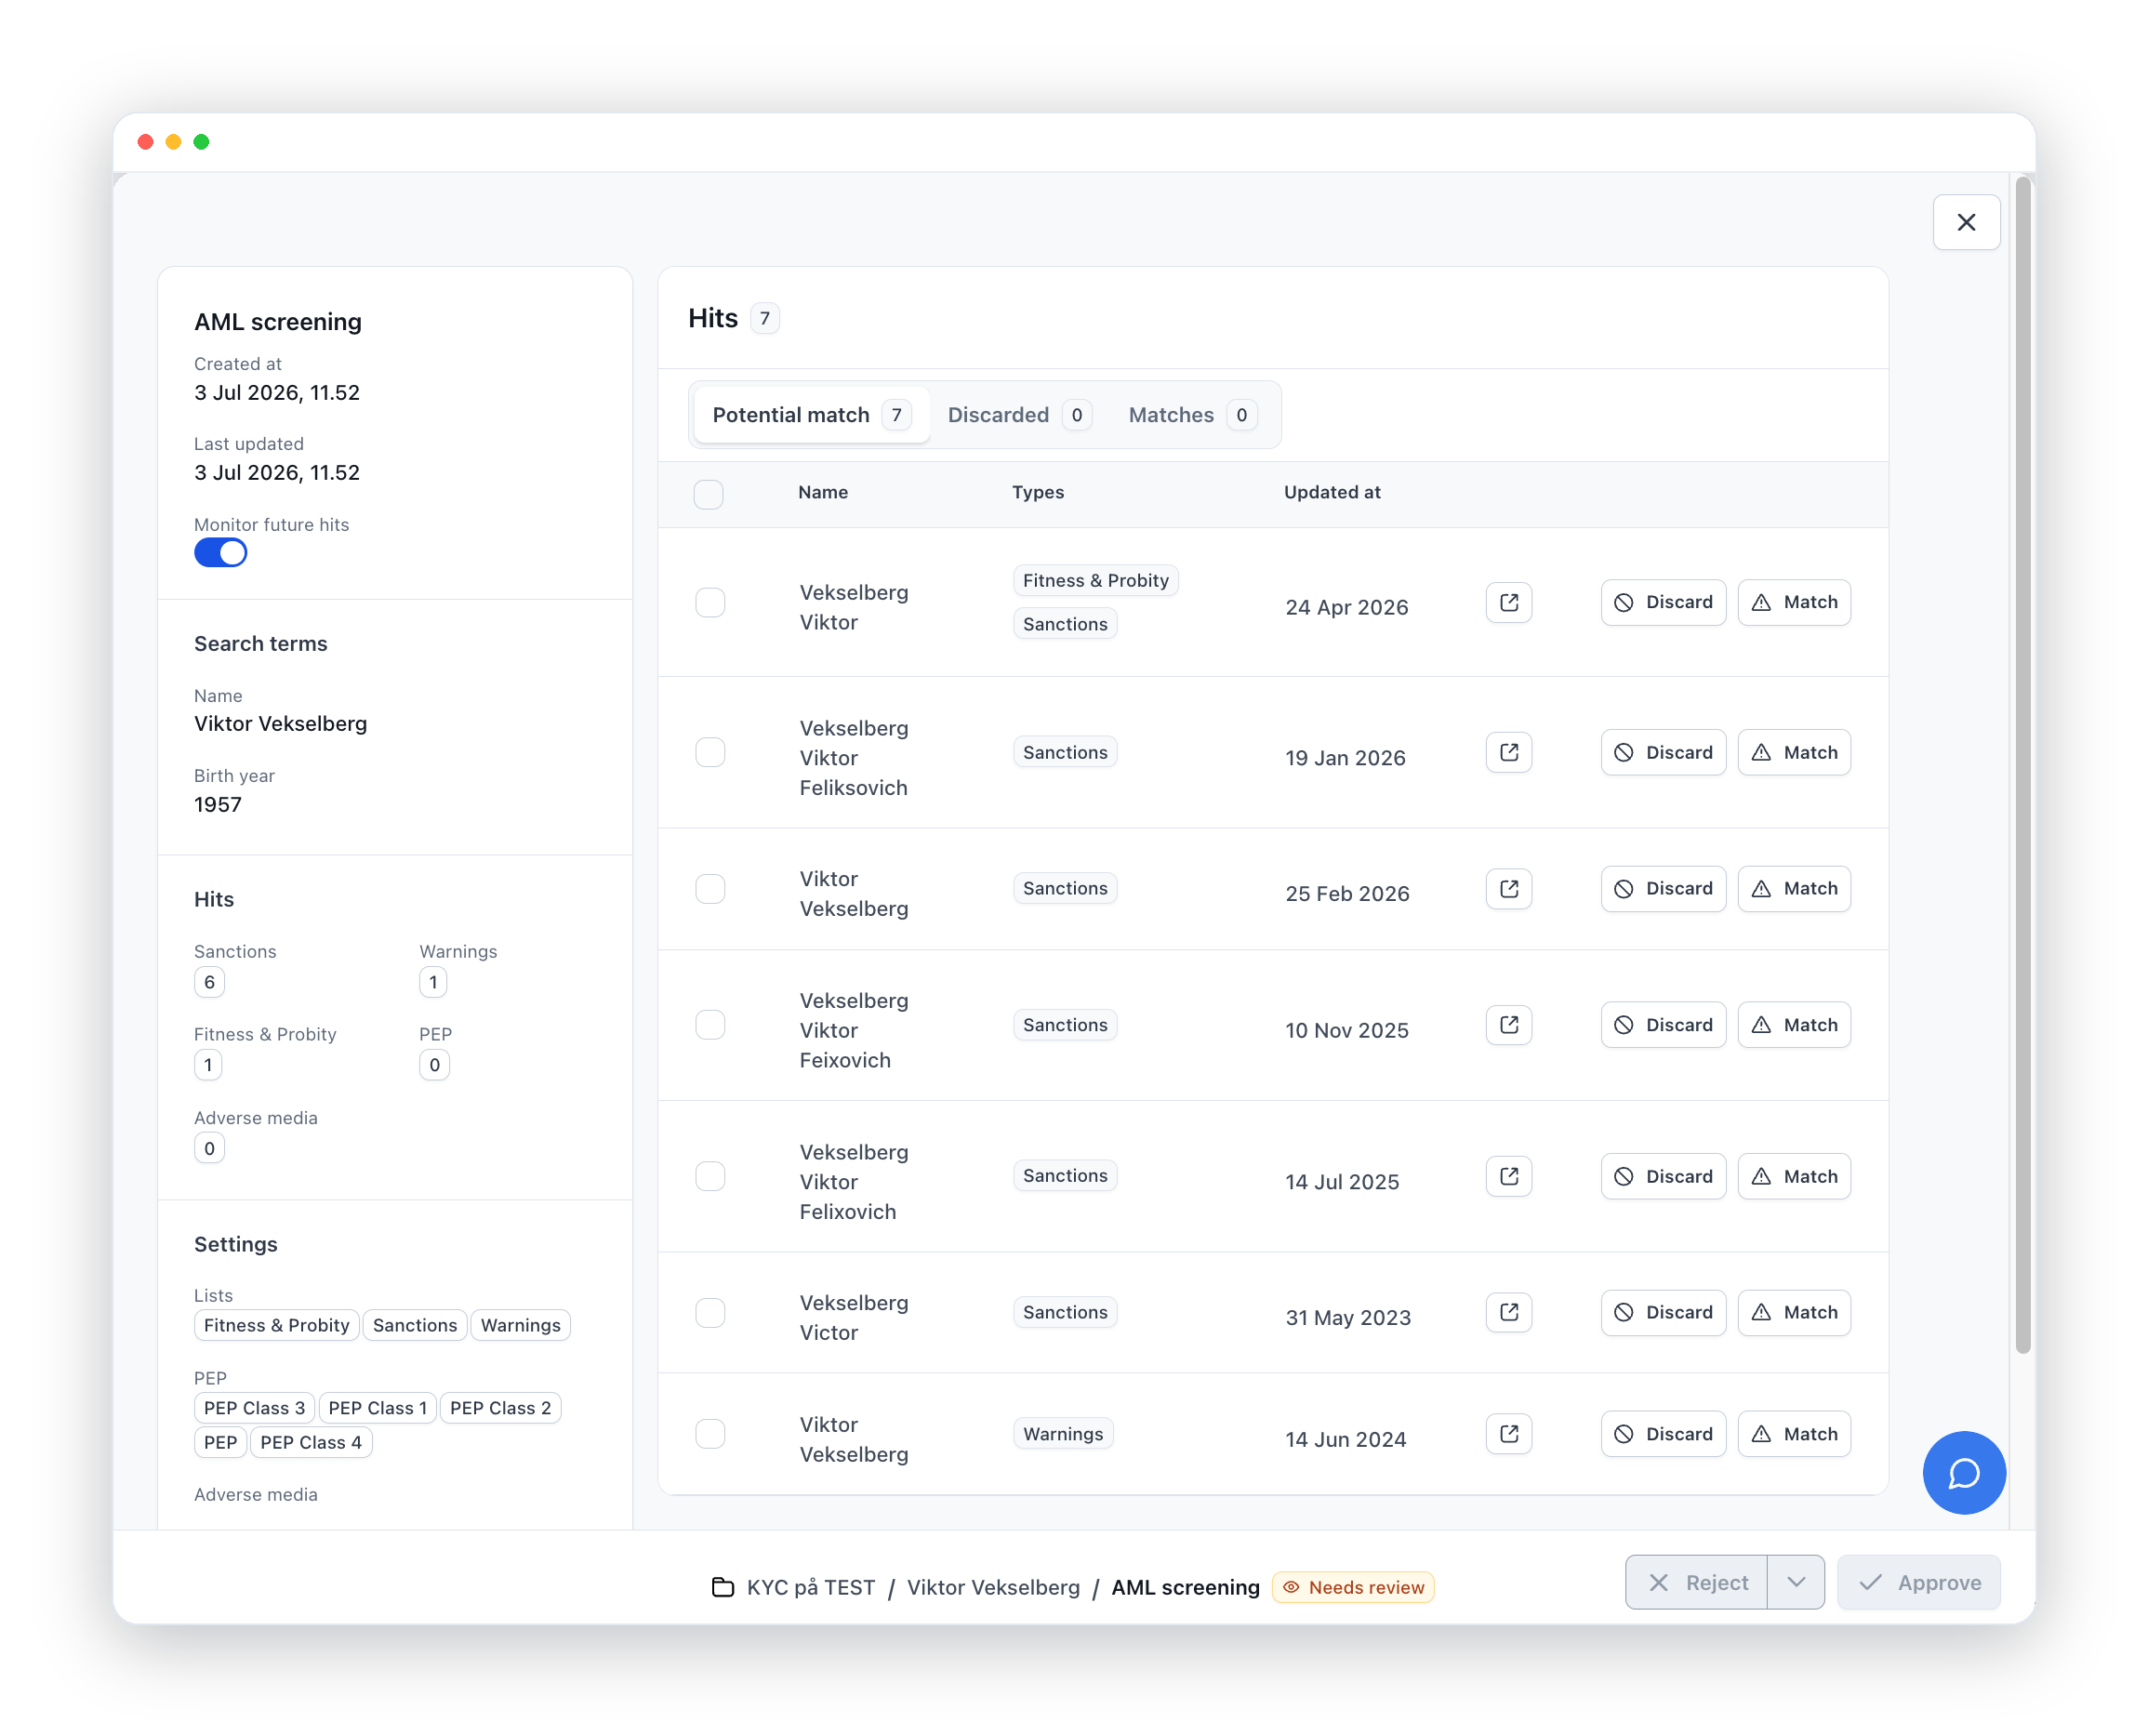The width and height of the screenshot is (2148, 1736).
Task: Mark the 14 Jun 2024 Warnings hit as Match
Action: (x=1793, y=1433)
